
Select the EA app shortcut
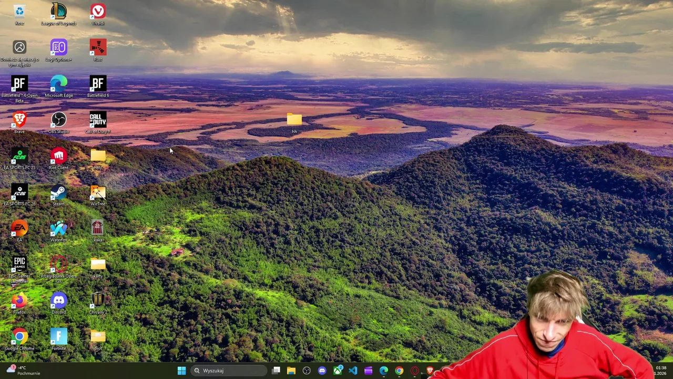[19, 231]
